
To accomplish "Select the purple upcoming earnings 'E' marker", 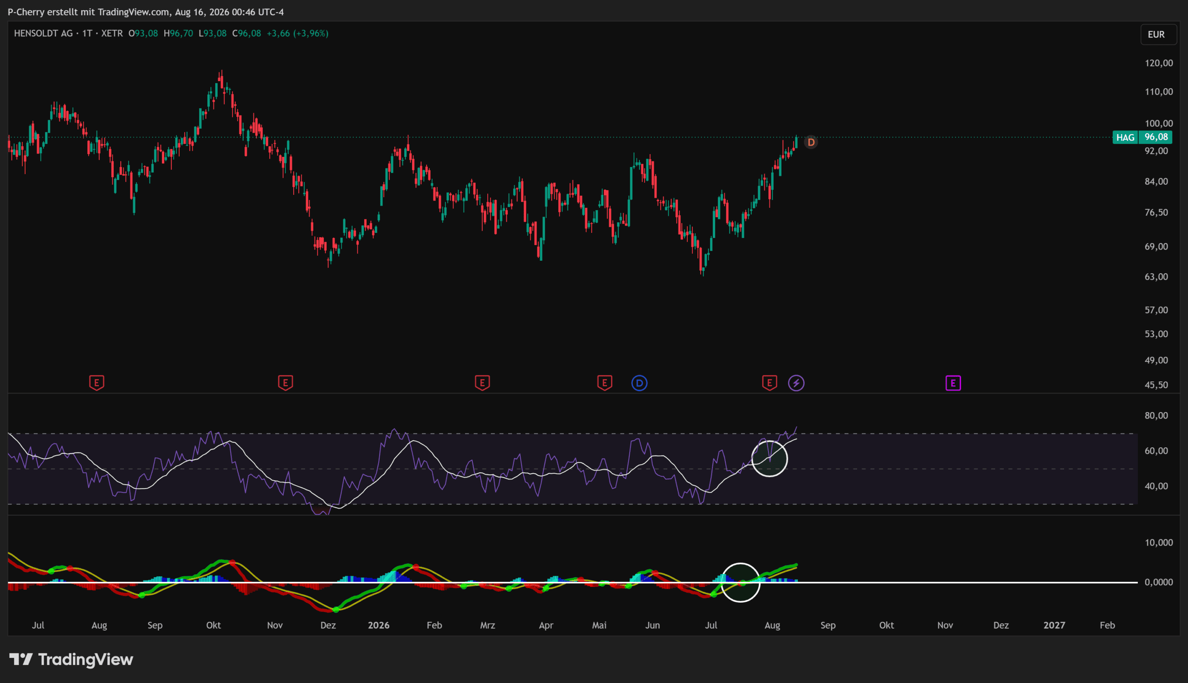I will pos(953,383).
